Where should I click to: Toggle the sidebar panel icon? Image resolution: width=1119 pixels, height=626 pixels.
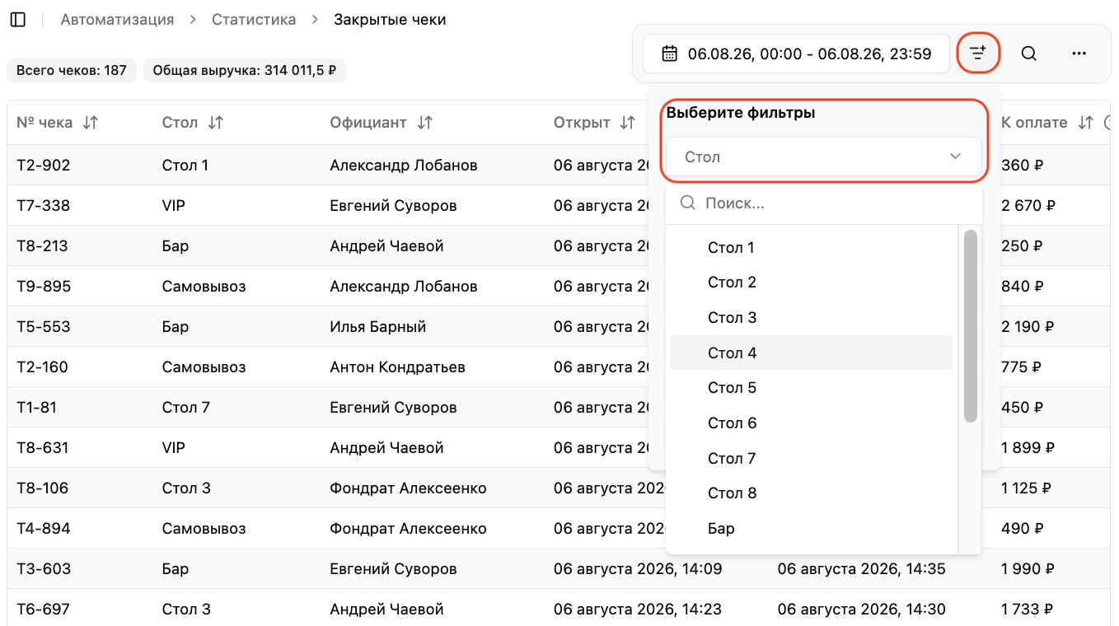tap(17, 20)
